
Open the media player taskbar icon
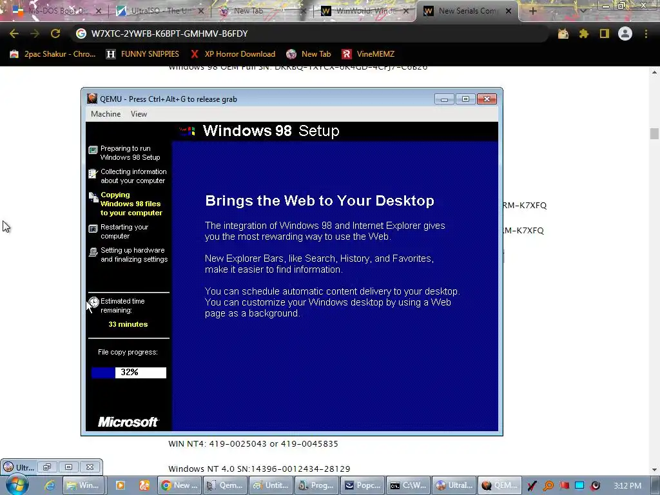[x=120, y=485]
